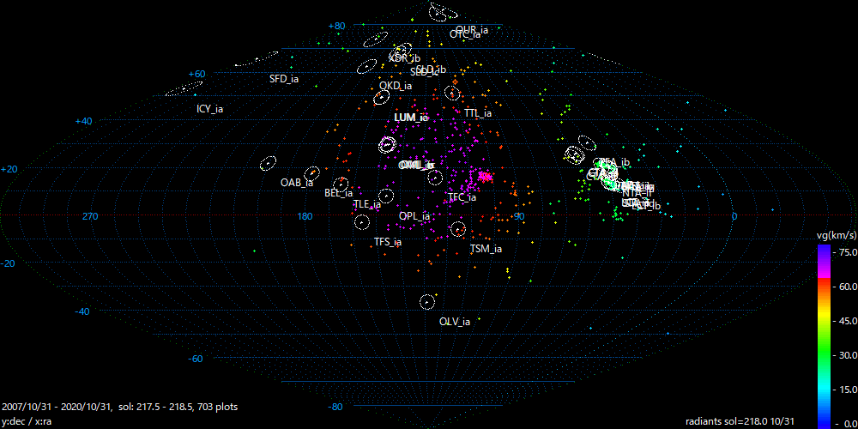Select the radiant circle above OLV_ia
This screenshot has width=858, height=429.
pos(427,301)
